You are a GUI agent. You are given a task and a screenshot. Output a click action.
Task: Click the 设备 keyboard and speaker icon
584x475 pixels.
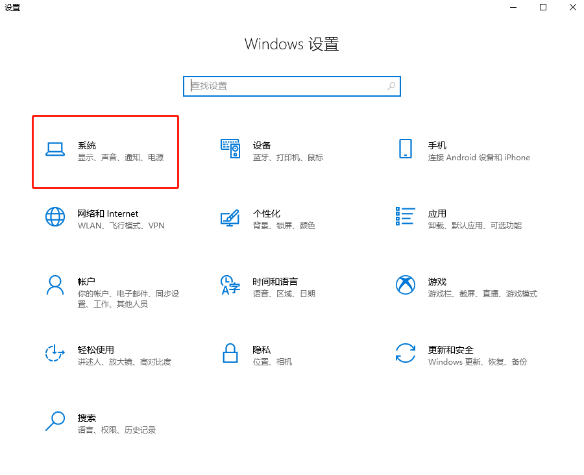230,149
